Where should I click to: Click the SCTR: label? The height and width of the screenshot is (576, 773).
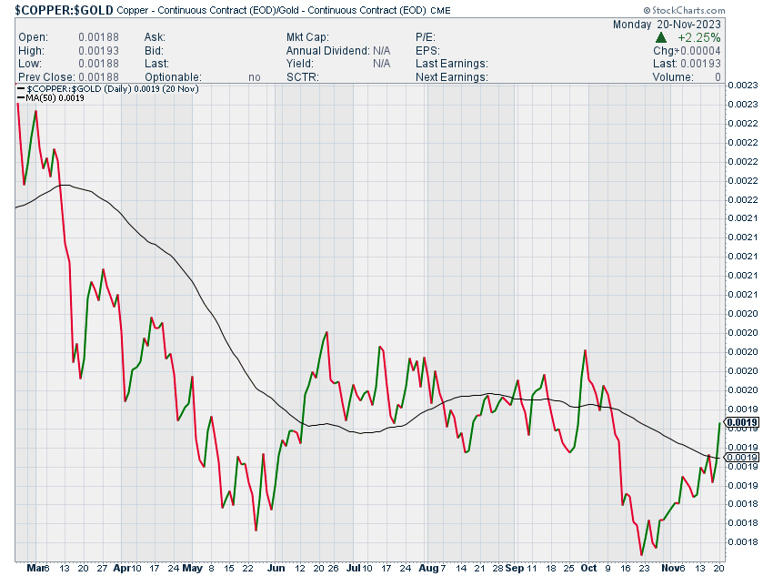tap(303, 77)
